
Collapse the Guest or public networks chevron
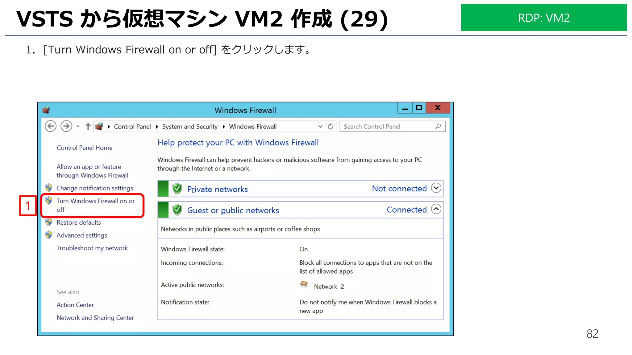(436, 209)
